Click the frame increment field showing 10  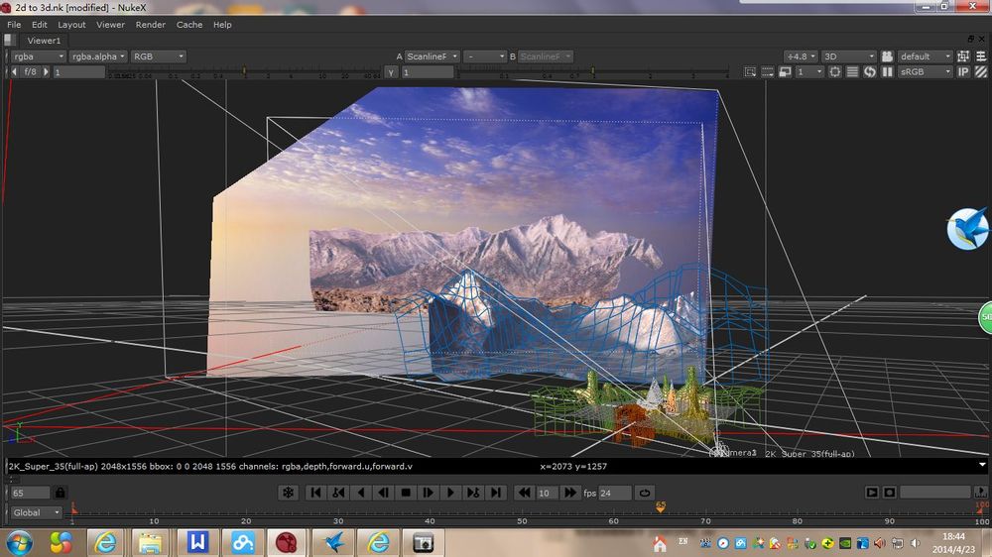coord(547,494)
